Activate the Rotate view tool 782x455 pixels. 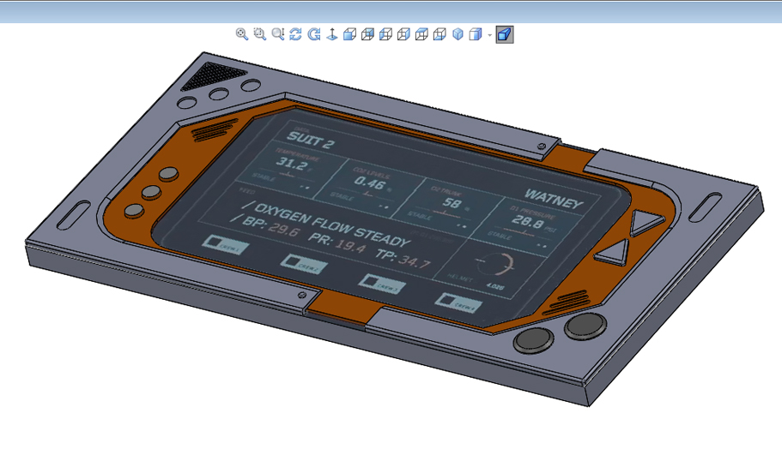click(x=296, y=34)
